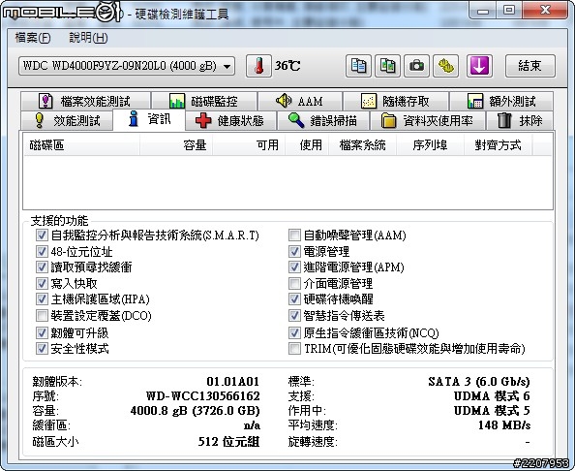Image resolution: width=575 pixels, height=471 pixels.
Task: Click the firmware version value 01.01A01
Action: tap(233, 382)
